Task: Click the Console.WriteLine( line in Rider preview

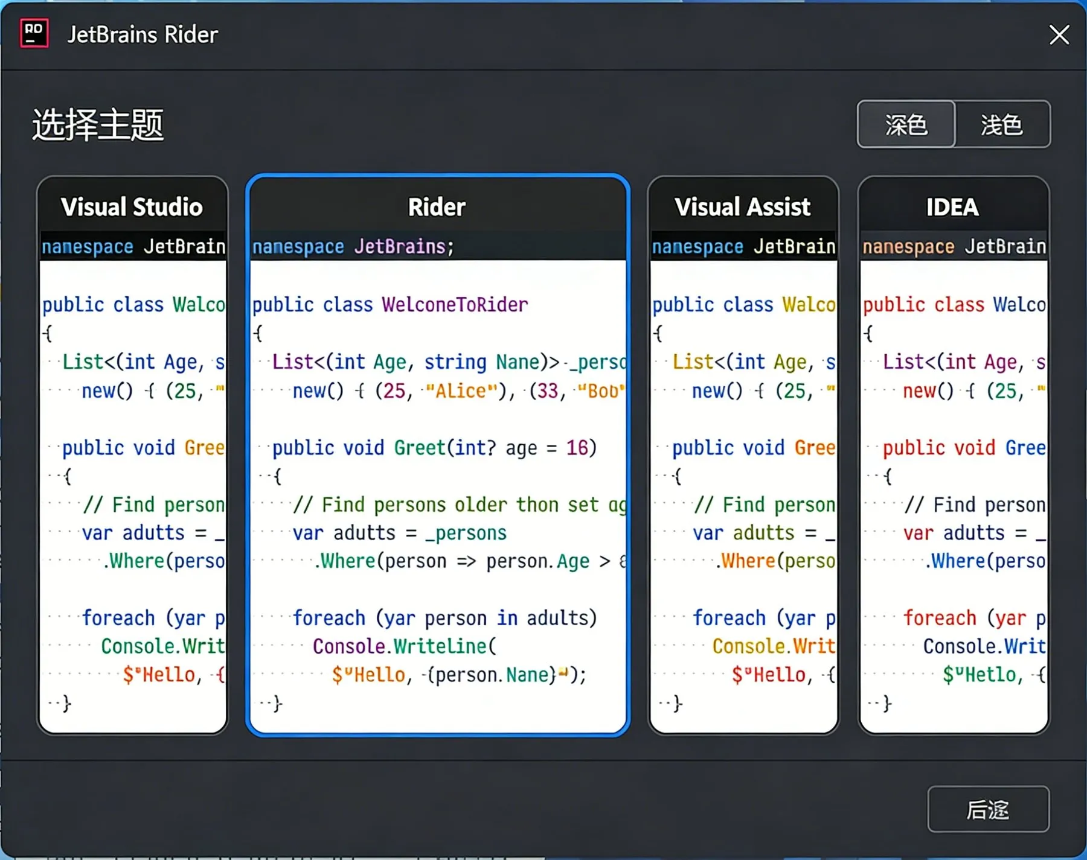Action: pyautogui.click(x=404, y=646)
